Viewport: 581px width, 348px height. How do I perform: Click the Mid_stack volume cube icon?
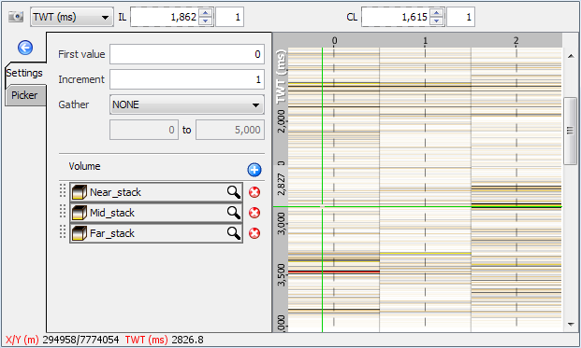pos(80,213)
